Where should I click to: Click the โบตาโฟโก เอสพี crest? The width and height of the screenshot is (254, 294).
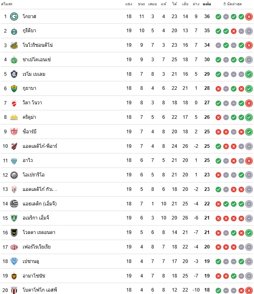click(14, 290)
